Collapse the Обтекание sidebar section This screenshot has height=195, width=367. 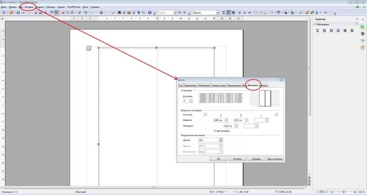(x=315, y=24)
